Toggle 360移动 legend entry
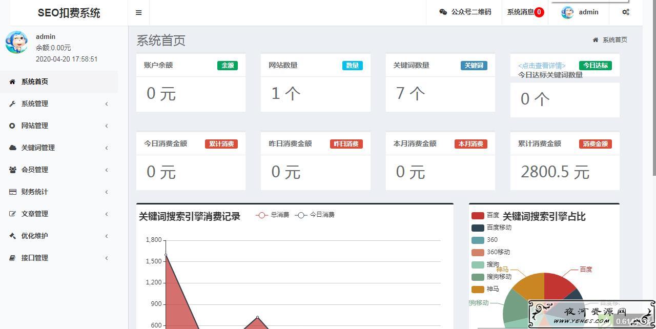656x329 pixels. pos(490,252)
